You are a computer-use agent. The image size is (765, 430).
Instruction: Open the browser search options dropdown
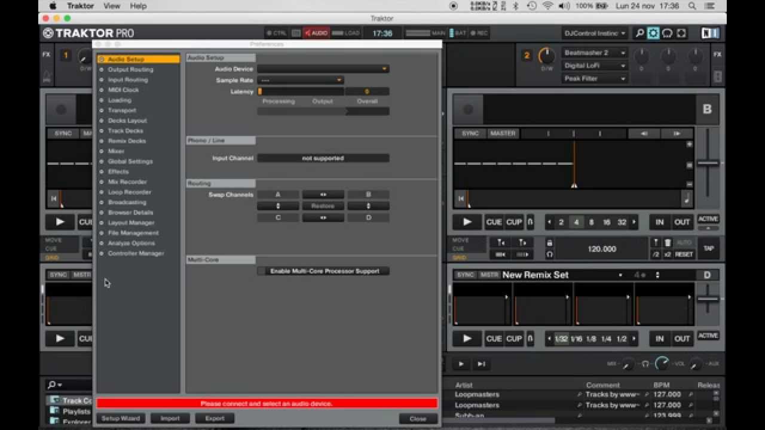pyautogui.click(x=55, y=385)
